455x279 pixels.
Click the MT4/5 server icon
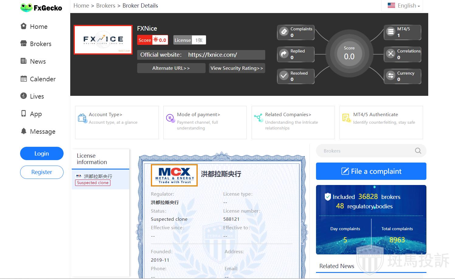pyautogui.click(x=391, y=32)
